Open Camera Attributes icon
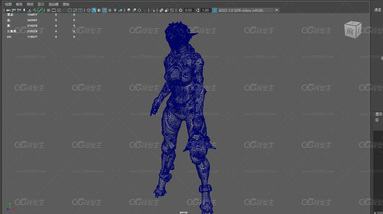 [18, 10]
